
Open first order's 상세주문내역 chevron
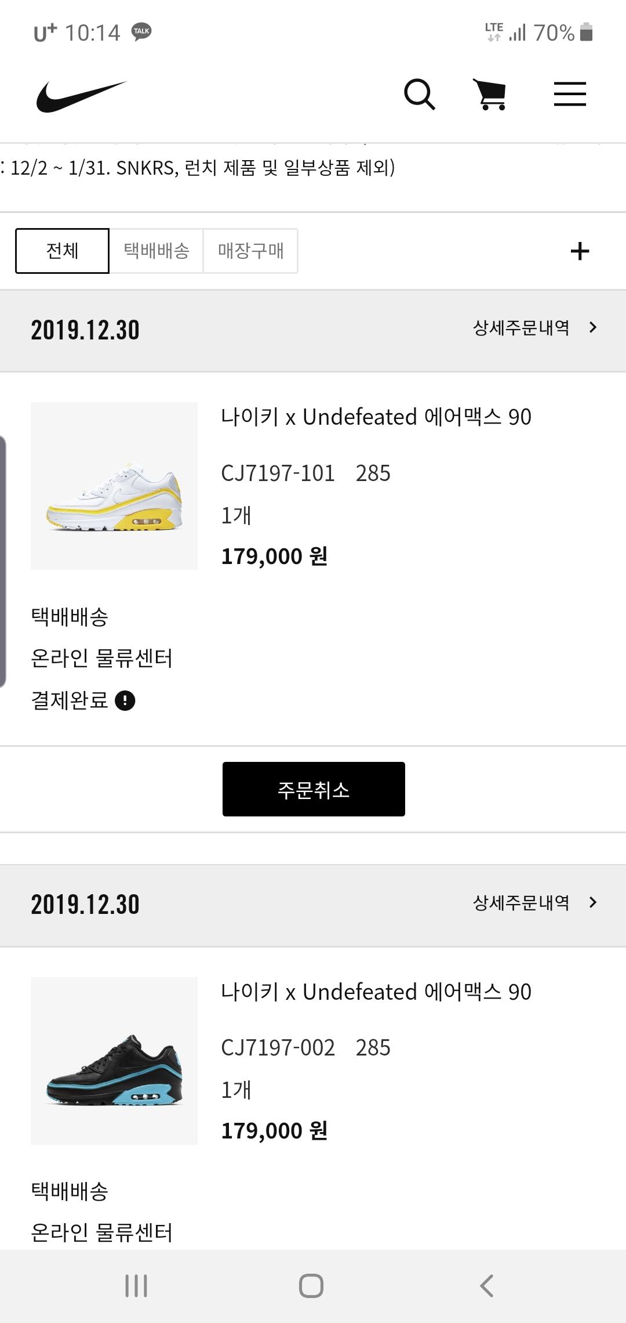pos(592,328)
